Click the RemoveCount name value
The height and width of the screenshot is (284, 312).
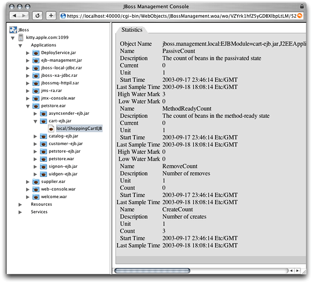tap(180, 166)
